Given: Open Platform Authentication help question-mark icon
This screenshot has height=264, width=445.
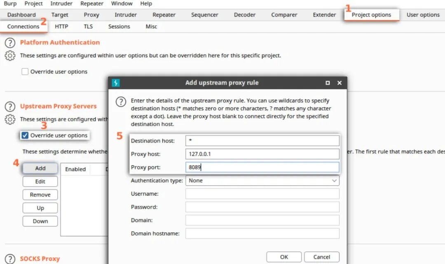Looking at the screenshot, I should click(10, 43).
